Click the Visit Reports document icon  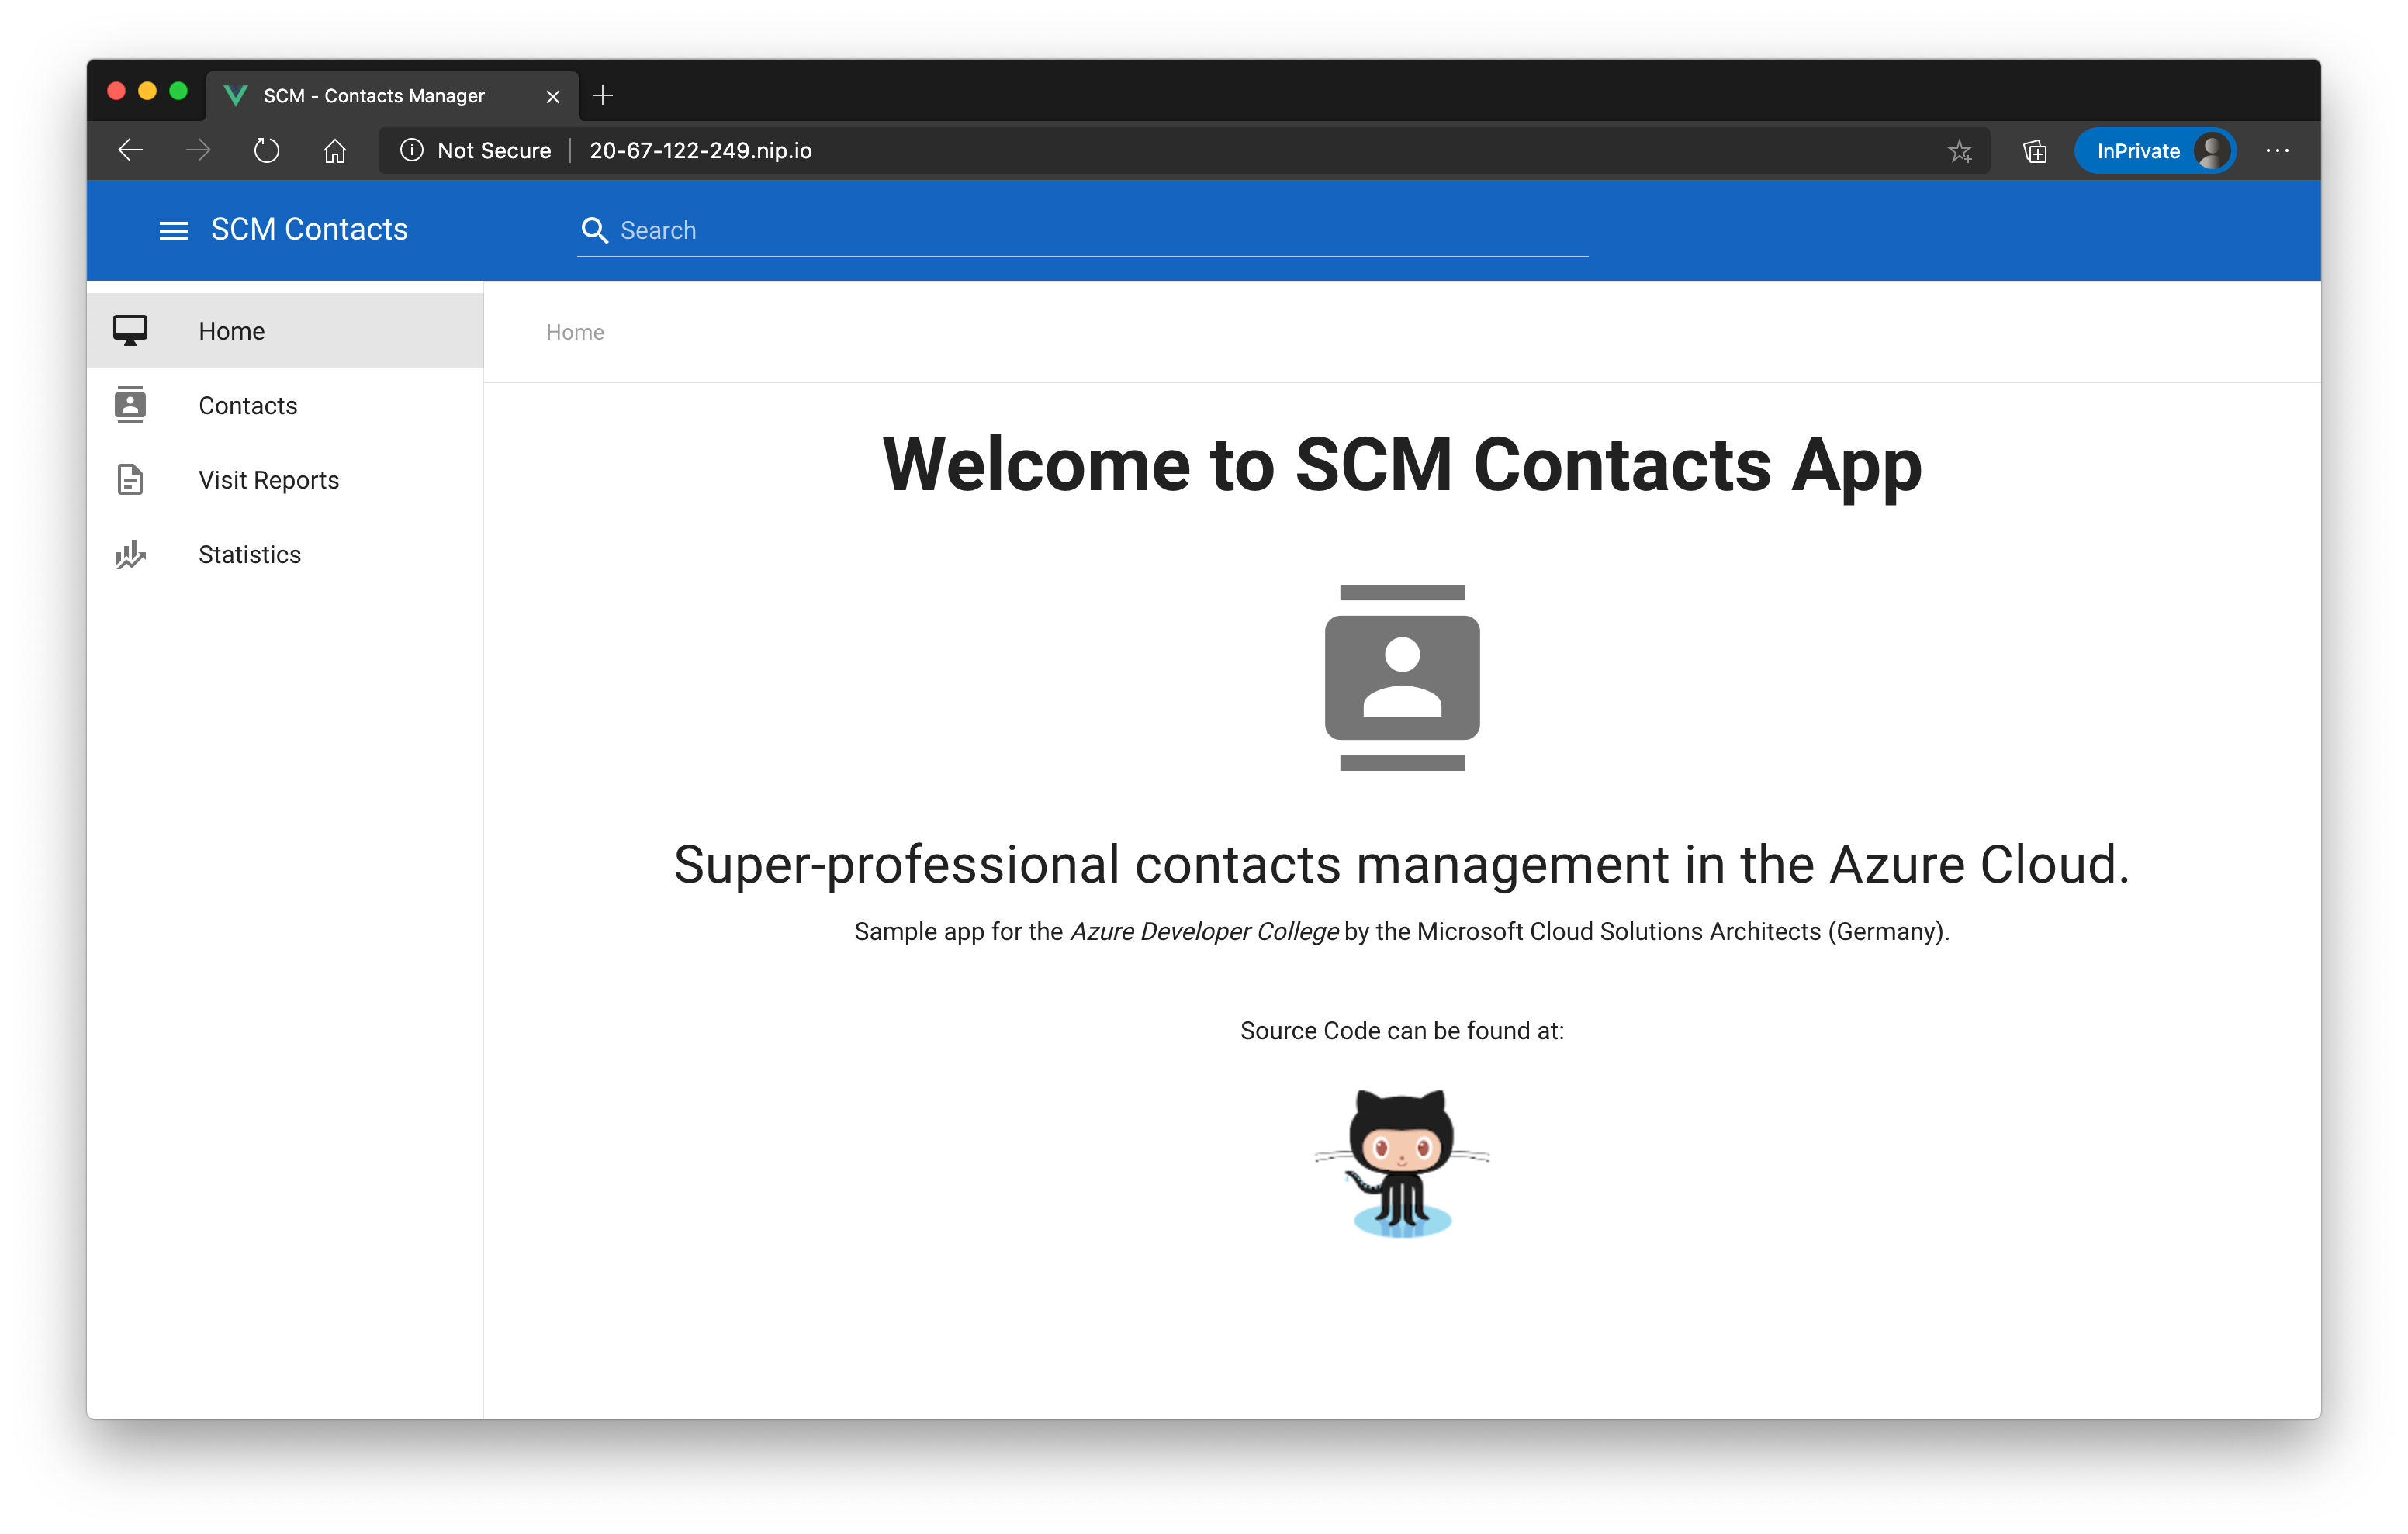click(130, 480)
